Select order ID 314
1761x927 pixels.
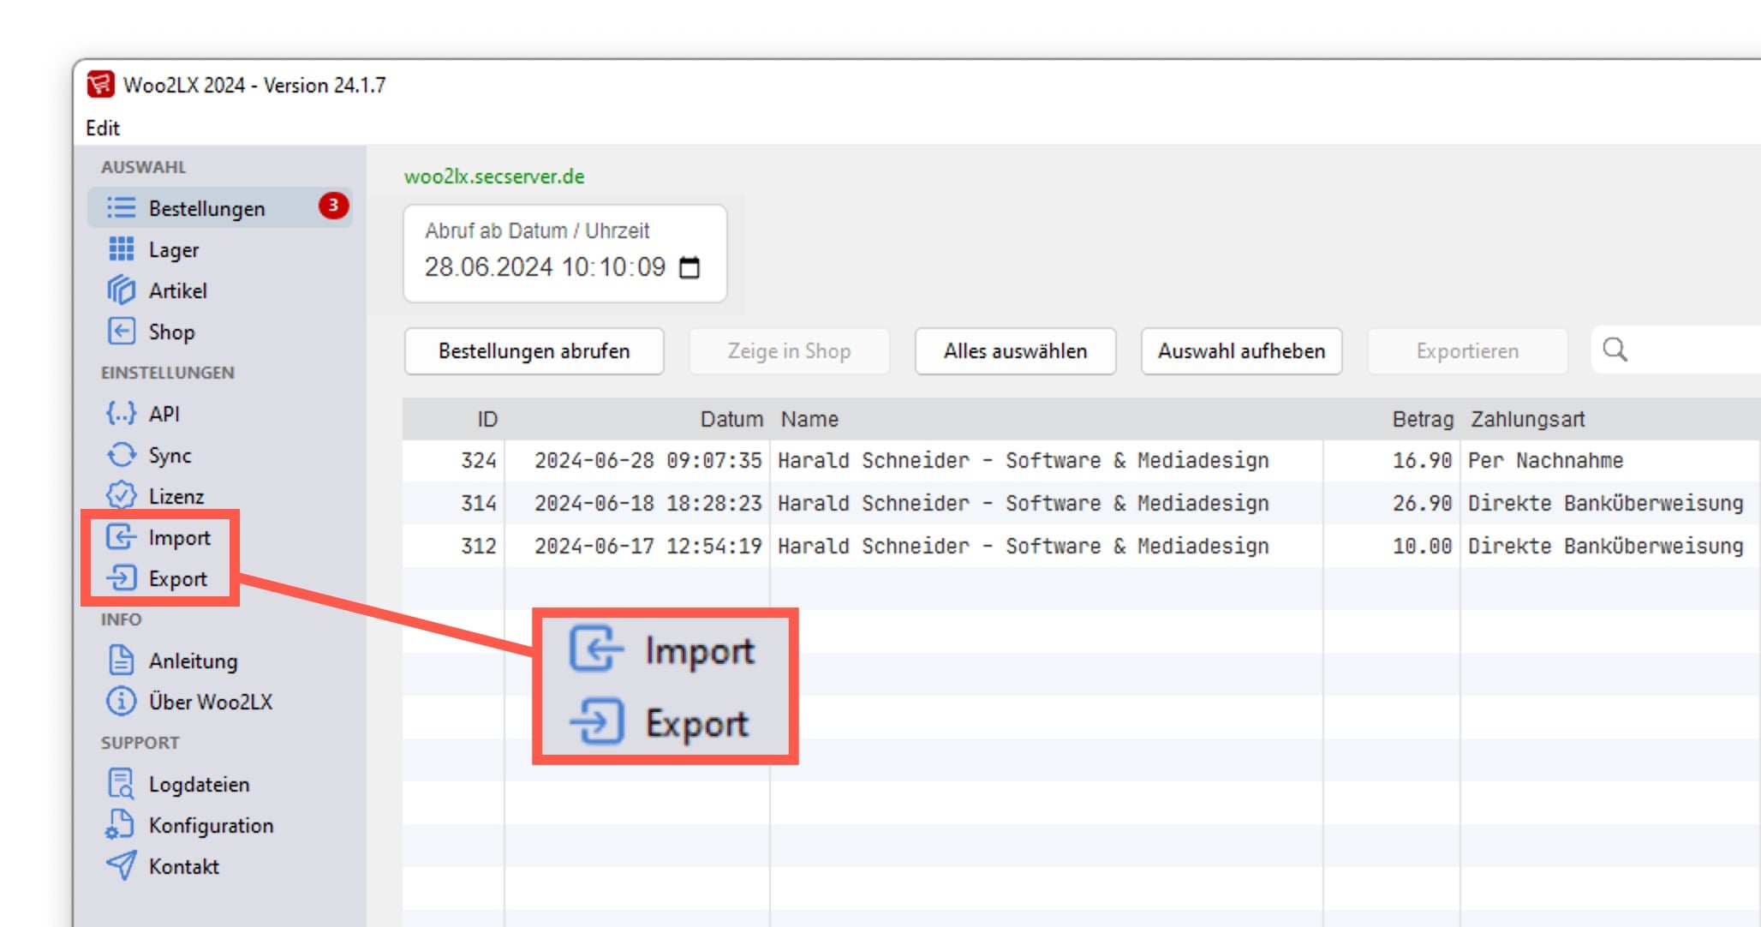tap(479, 503)
